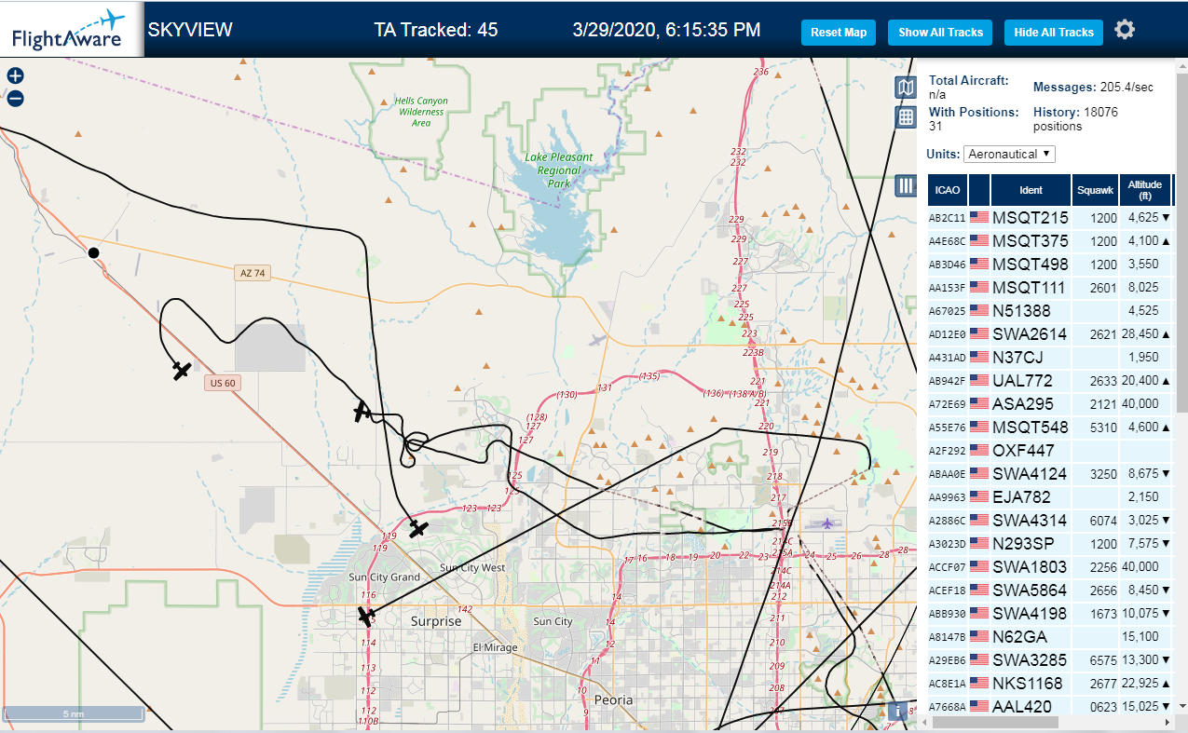Sort by the Squawk column header
Image resolution: width=1188 pixels, height=733 pixels.
[1095, 190]
